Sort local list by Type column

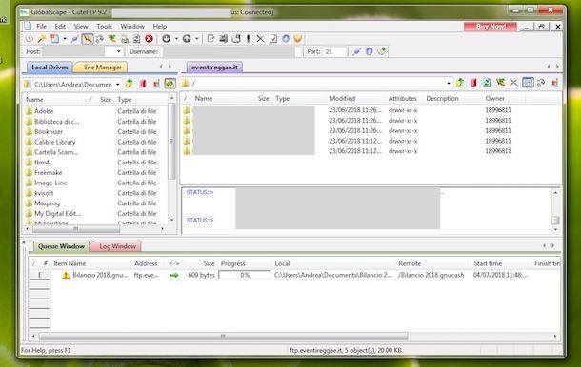125,100
